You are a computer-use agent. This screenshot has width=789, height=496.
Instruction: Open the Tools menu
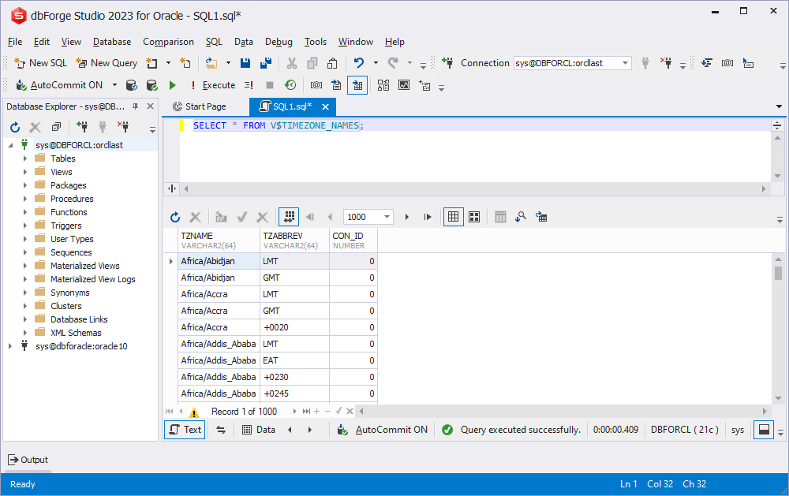coord(316,42)
